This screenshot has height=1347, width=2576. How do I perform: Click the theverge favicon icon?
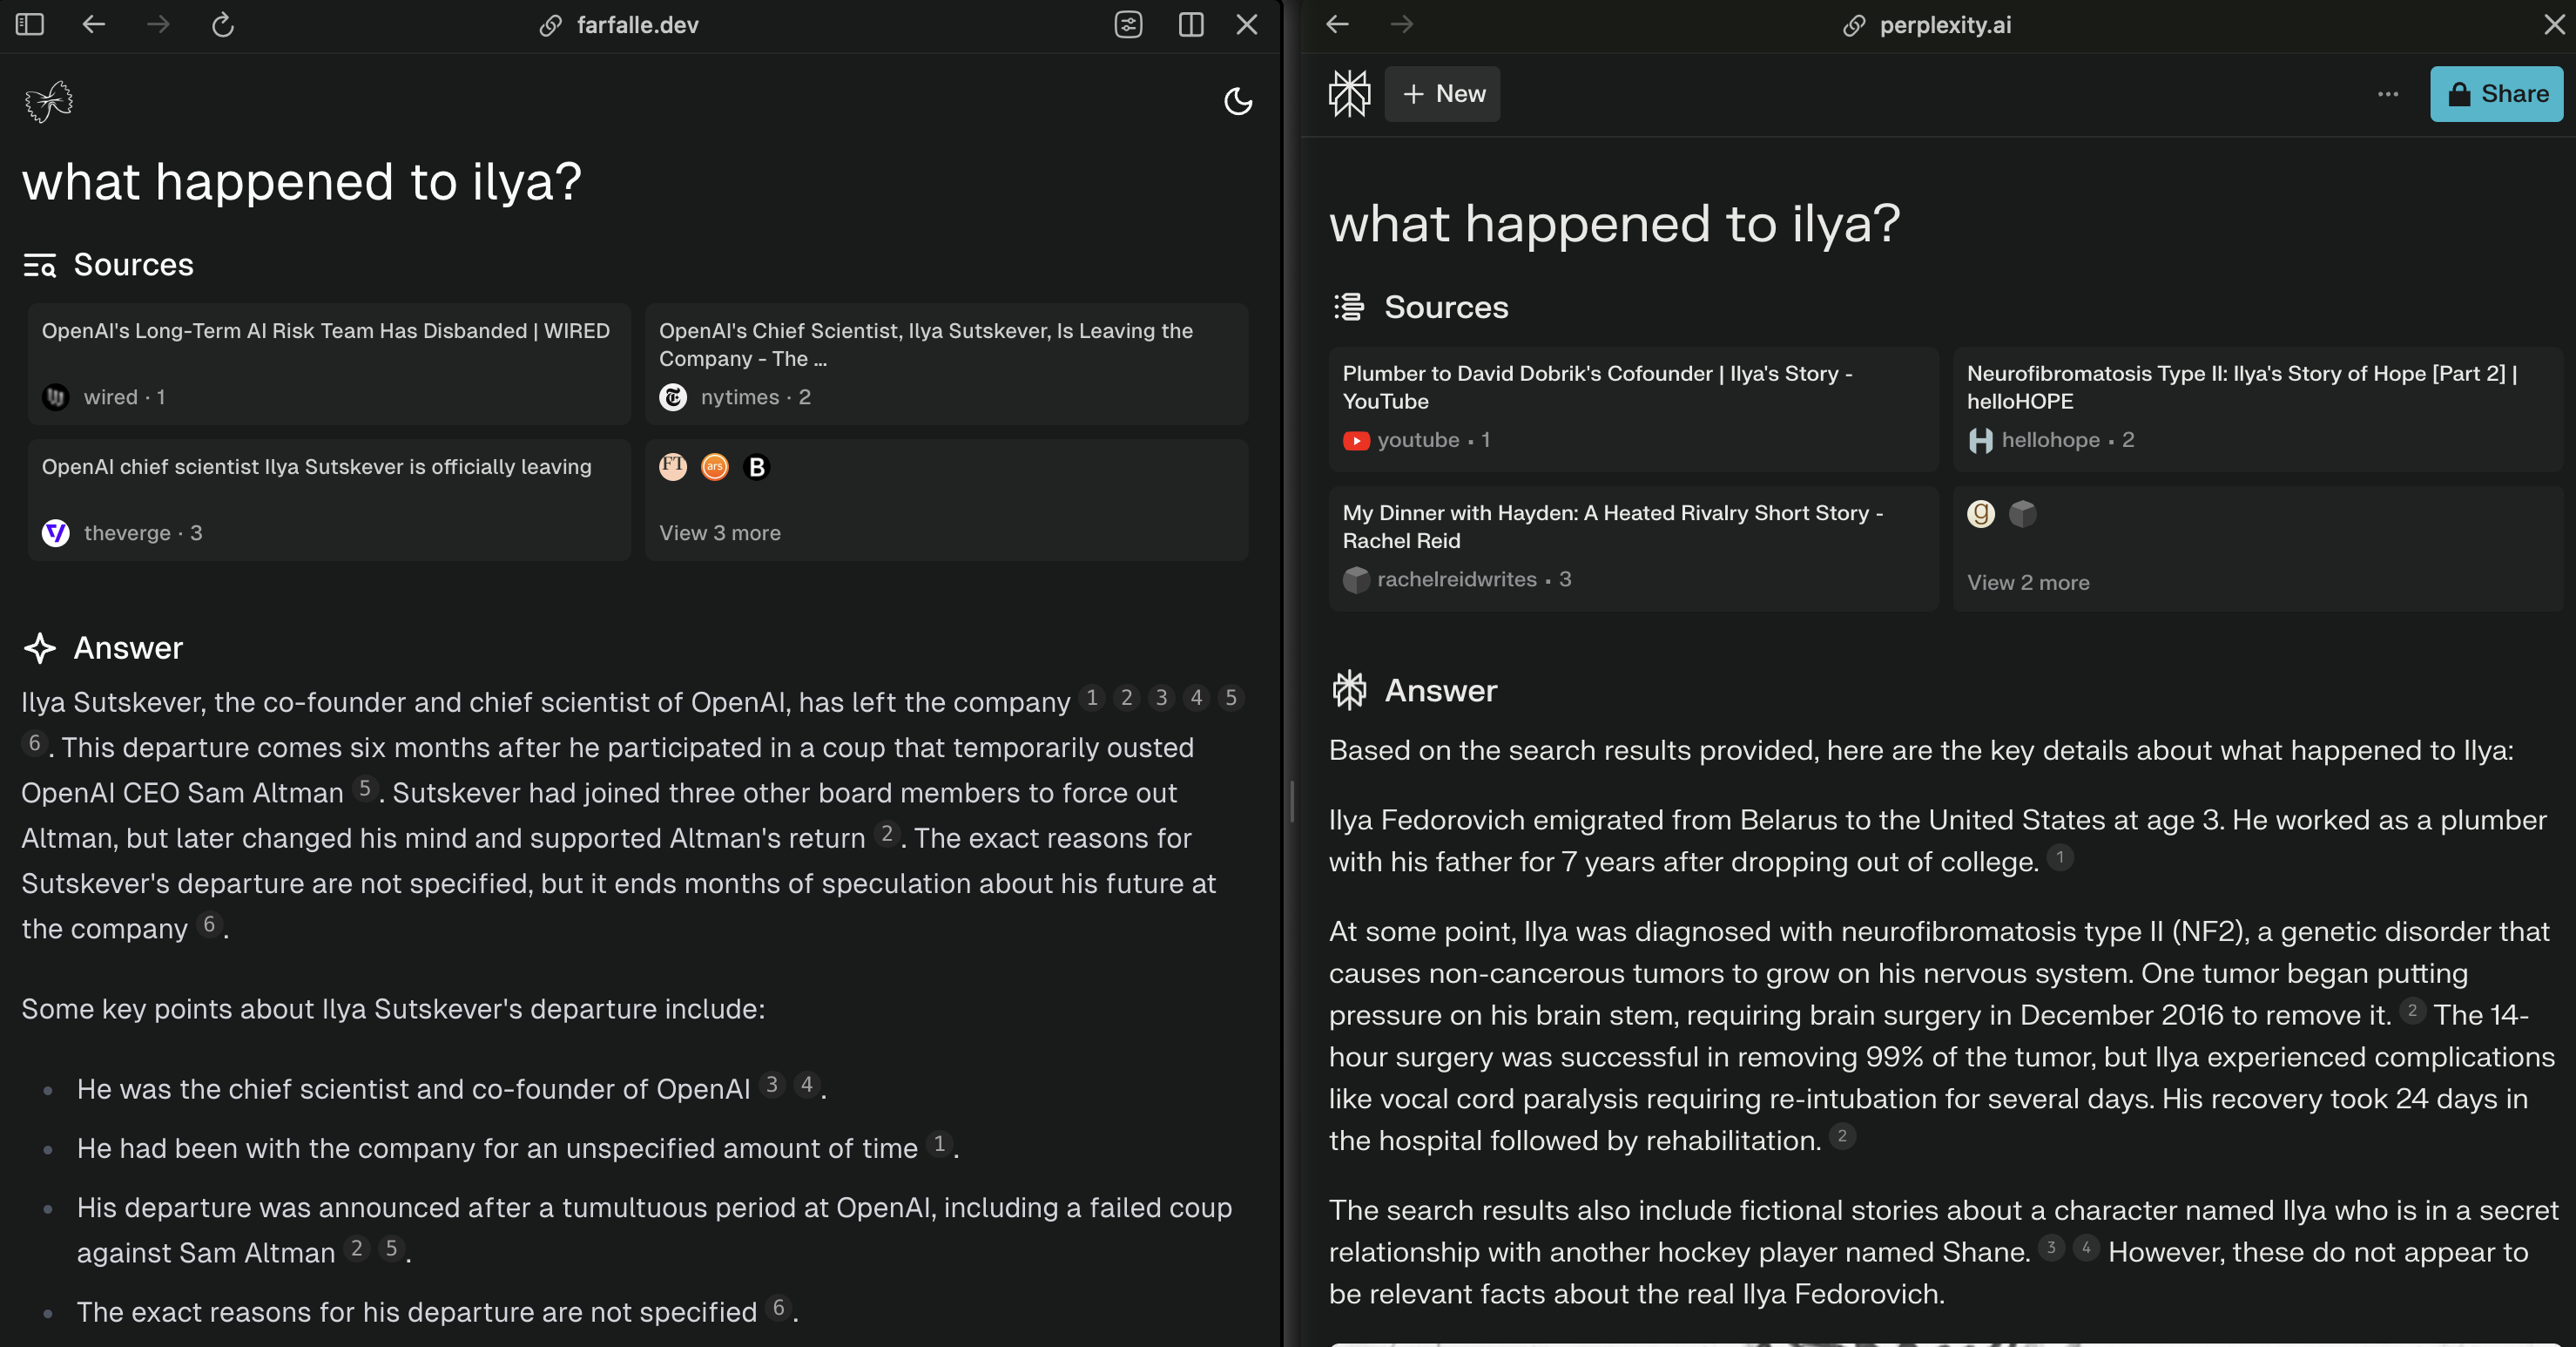coord(56,532)
